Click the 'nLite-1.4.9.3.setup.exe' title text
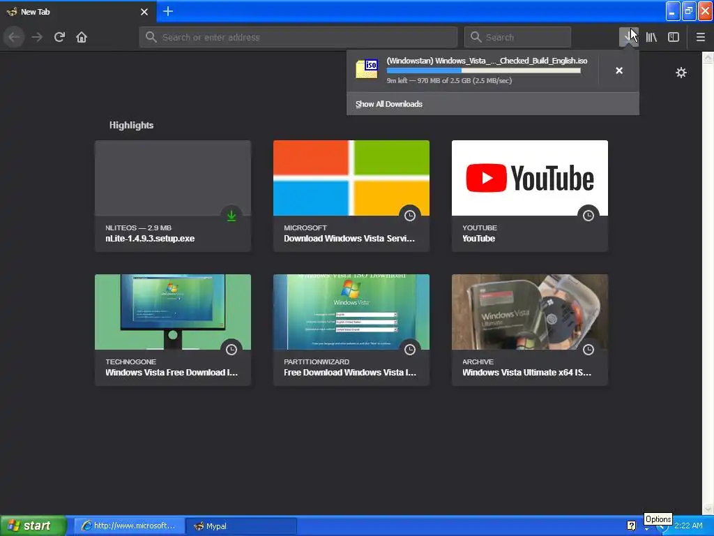714x536 pixels. (150, 239)
